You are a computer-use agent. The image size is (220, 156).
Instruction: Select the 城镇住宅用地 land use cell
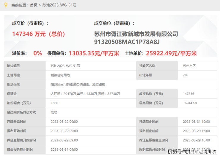pyautogui.click(x=60, y=75)
